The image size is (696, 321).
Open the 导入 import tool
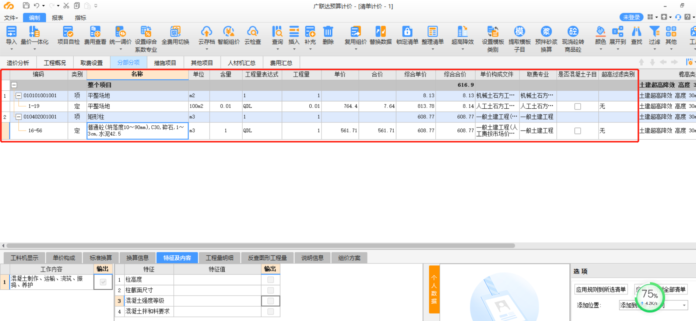pyautogui.click(x=11, y=36)
